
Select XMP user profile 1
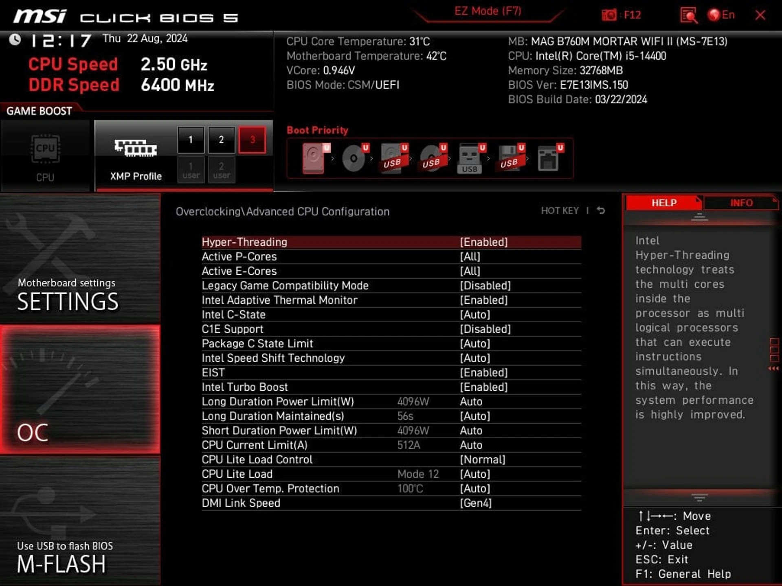click(x=191, y=170)
